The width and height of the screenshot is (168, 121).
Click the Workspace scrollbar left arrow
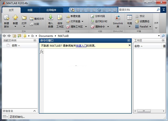(x=135, y=111)
